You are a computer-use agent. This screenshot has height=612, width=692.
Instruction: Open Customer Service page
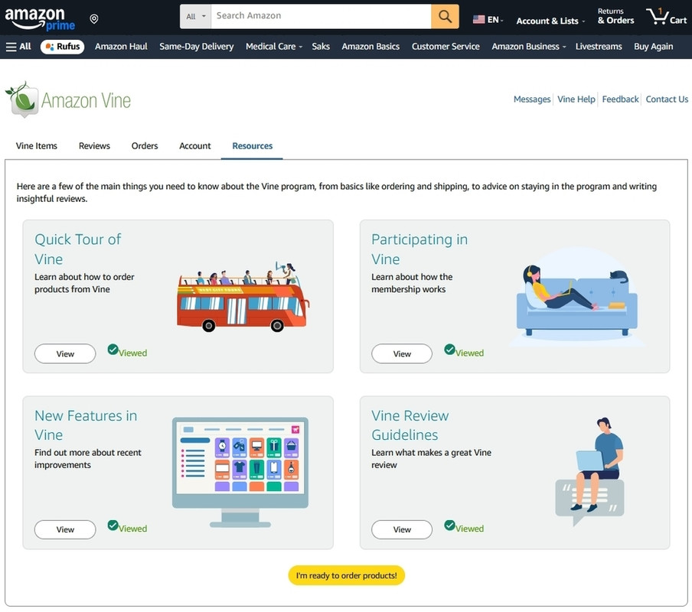pos(446,47)
